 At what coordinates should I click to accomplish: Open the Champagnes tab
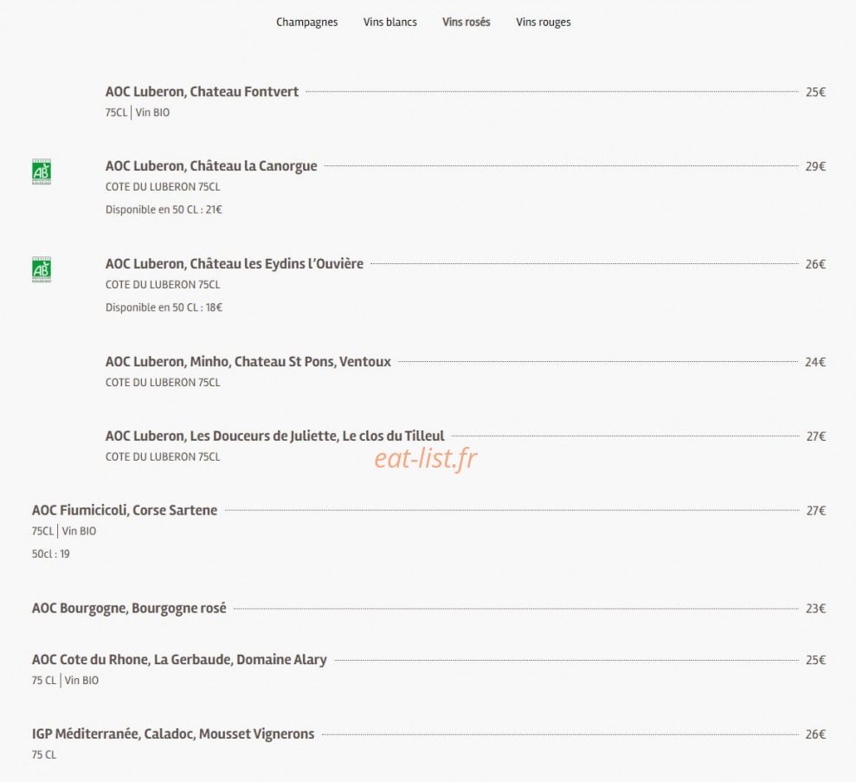click(306, 23)
